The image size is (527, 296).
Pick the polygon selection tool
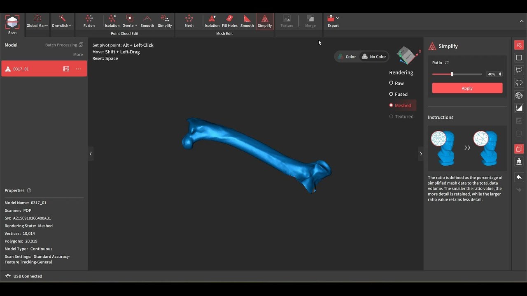coord(519,70)
